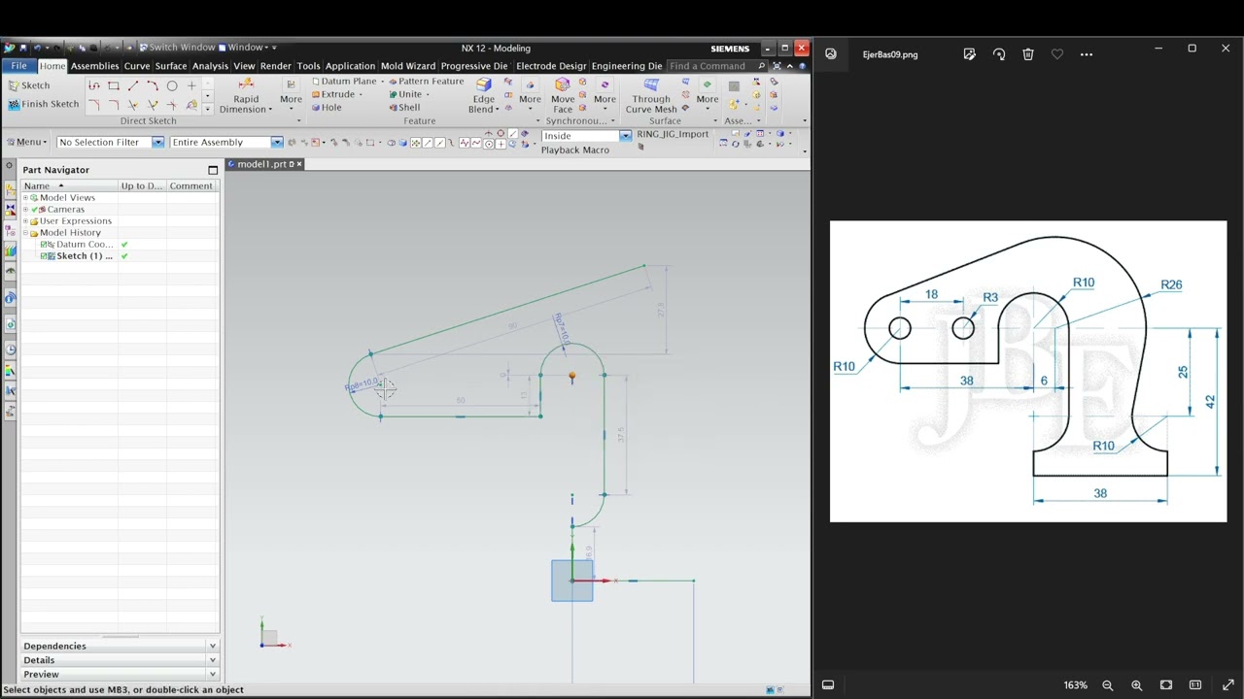Viewport: 1244px width, 699px height.
Task: Click the Rapid Dimension icon
Action: (246, 85)
